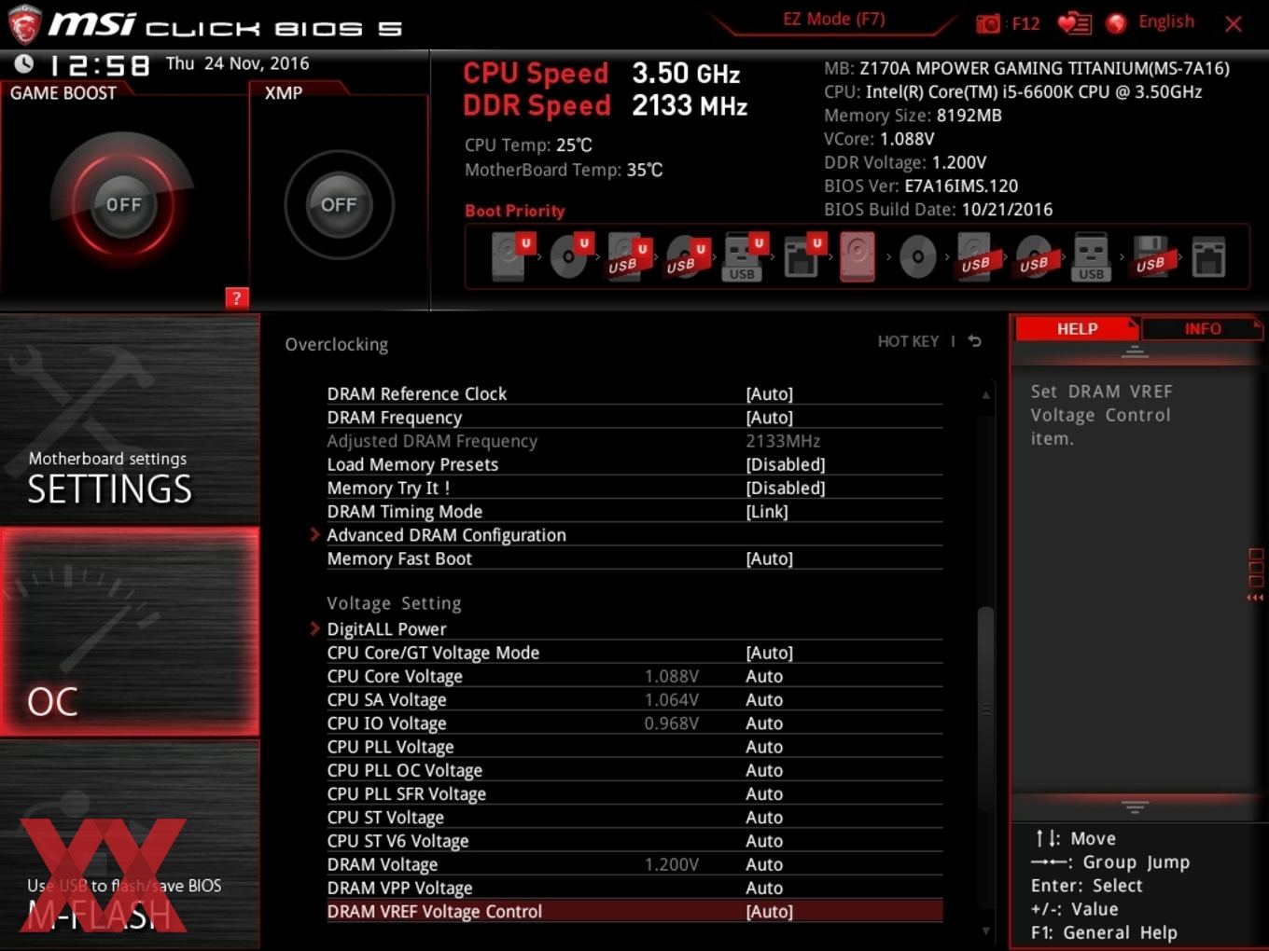1269x951 pixels.
Task: Expand the side panel handle on right edge
Action: click(1256, 575)
